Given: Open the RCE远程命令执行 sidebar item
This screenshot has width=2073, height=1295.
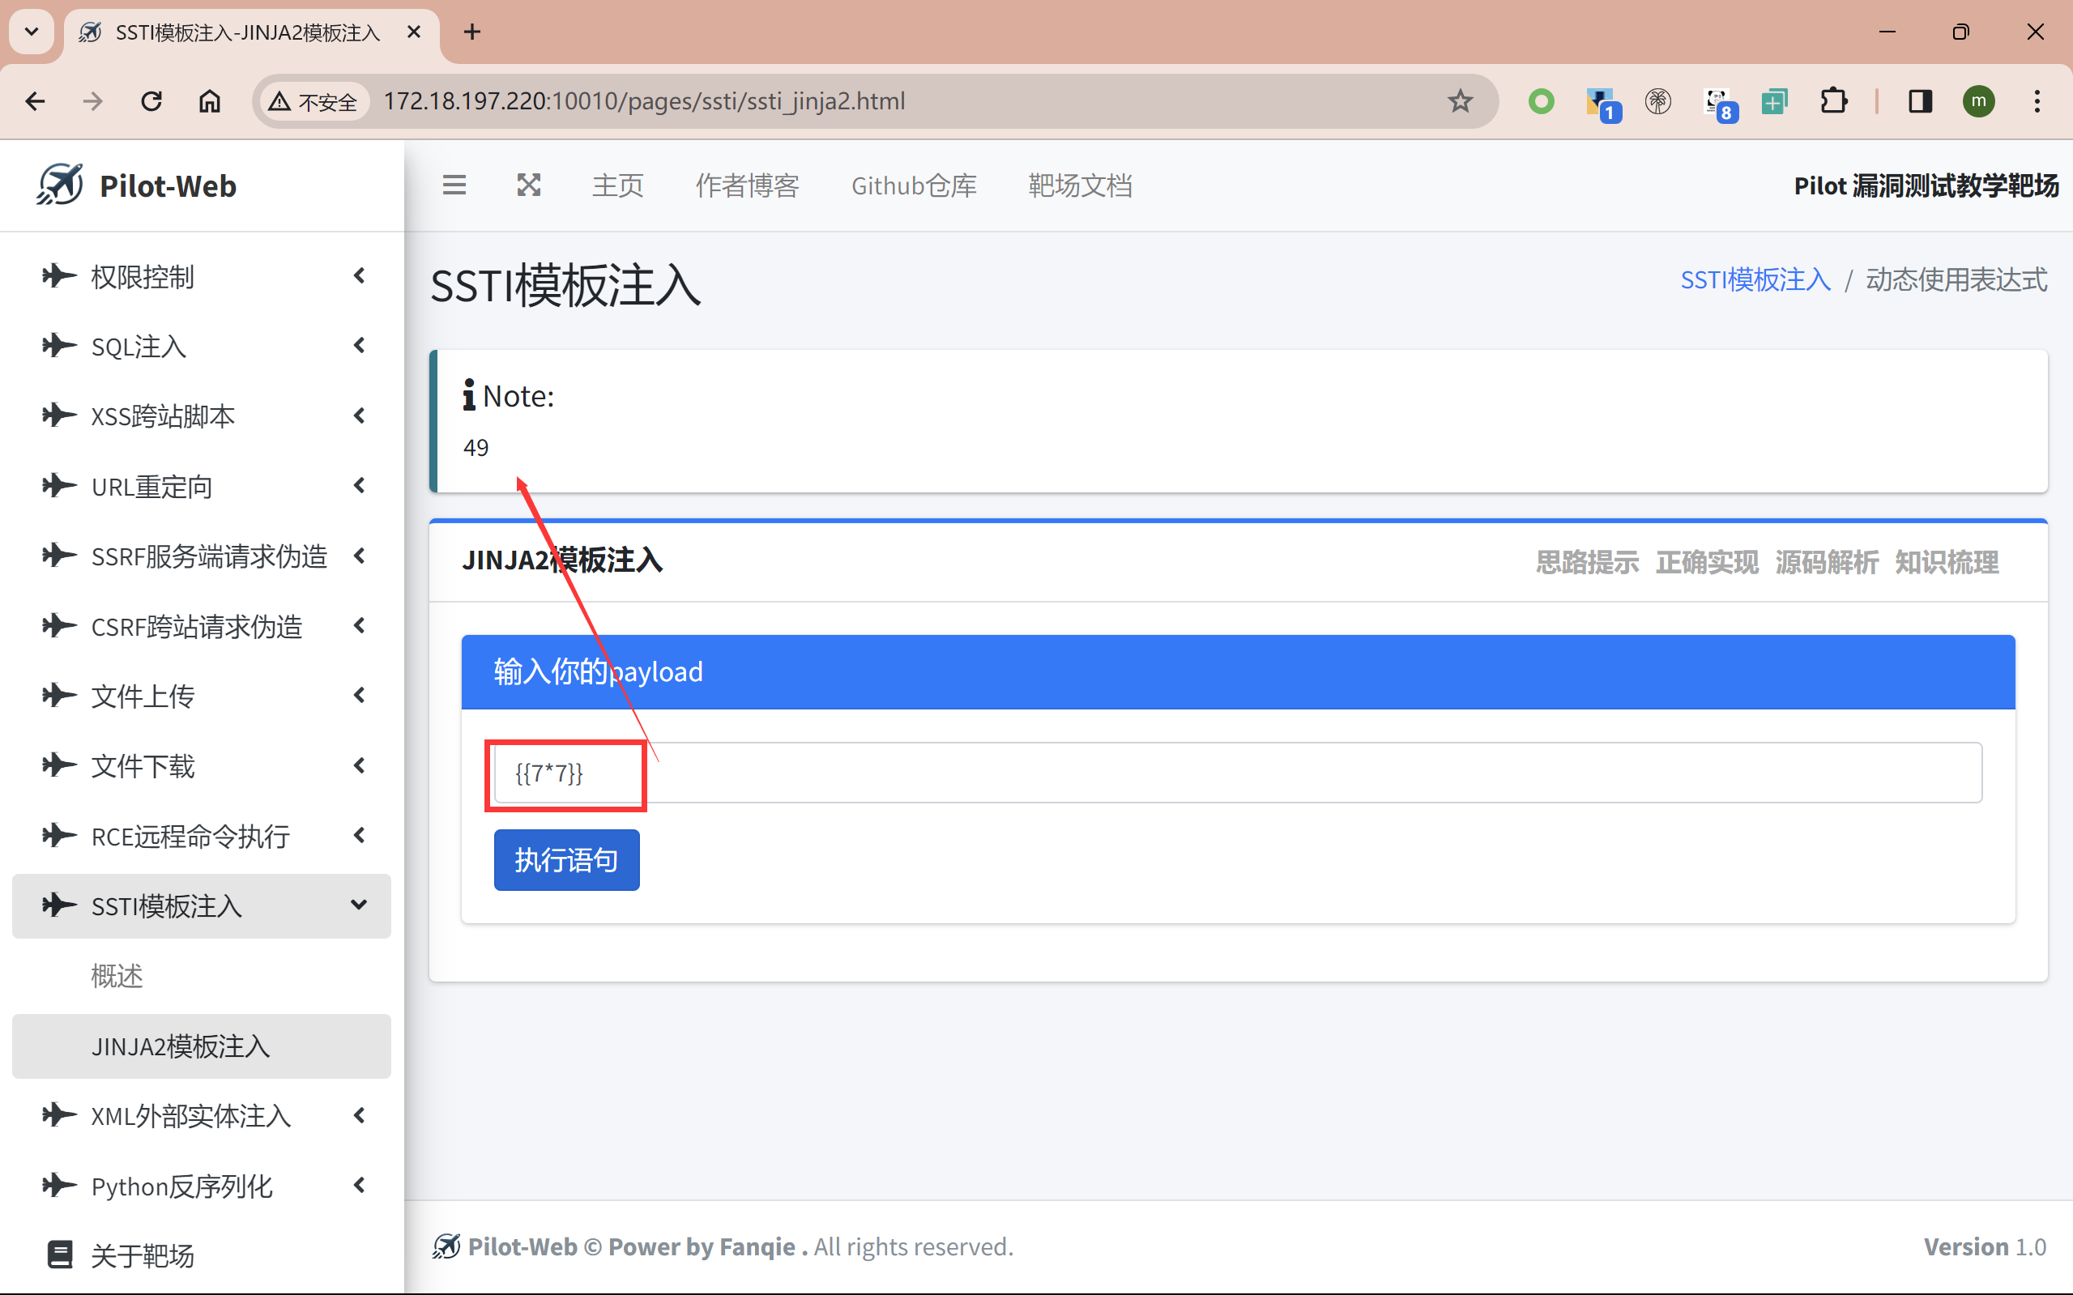Looking at the screenshot, I should click(x=201, y=836).
